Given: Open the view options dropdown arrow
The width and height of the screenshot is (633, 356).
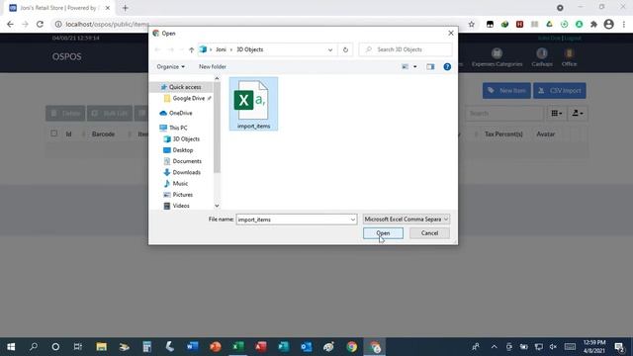Looking at the screenshot, I should [414, 66].
